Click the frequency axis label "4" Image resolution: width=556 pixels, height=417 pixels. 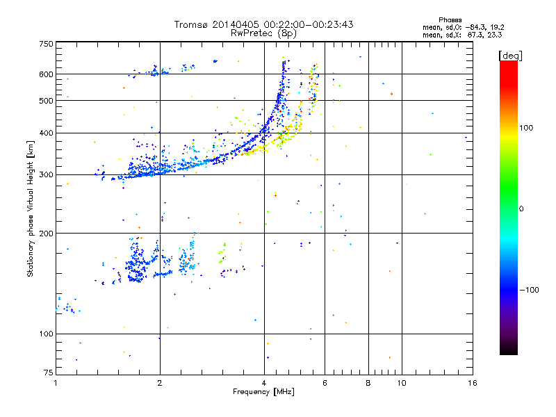point(264,383)
